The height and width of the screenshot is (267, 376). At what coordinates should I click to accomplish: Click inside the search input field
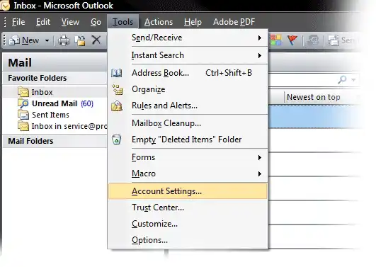[x=302, y=79]
